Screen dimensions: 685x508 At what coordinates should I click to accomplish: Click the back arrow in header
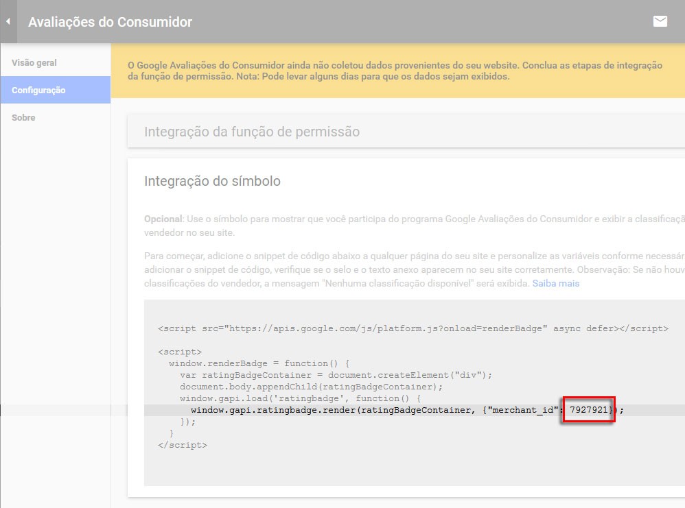point(8,21)
